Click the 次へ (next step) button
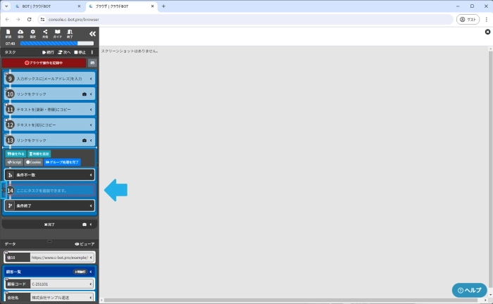 coord(64,52)
